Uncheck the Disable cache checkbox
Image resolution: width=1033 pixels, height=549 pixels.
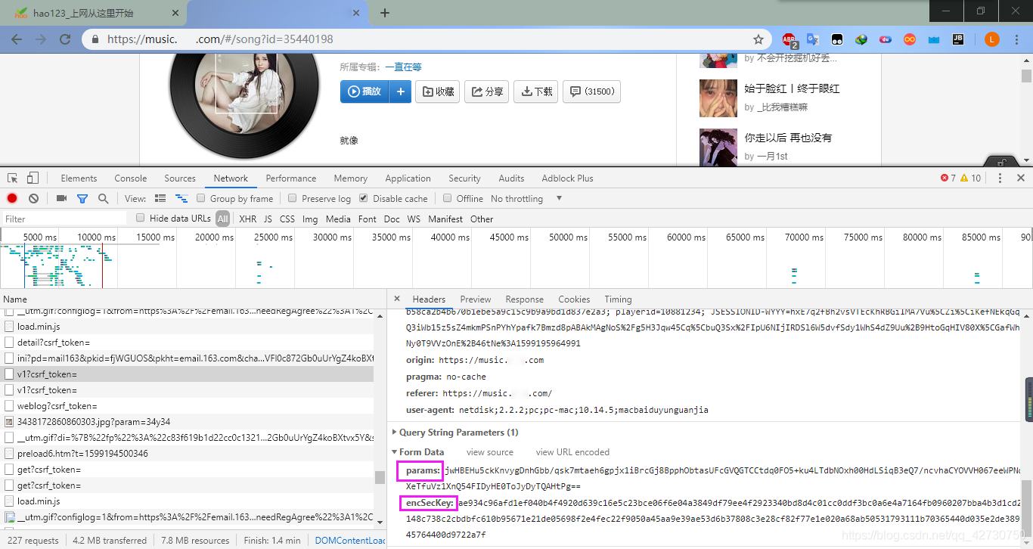pos(364,198)
